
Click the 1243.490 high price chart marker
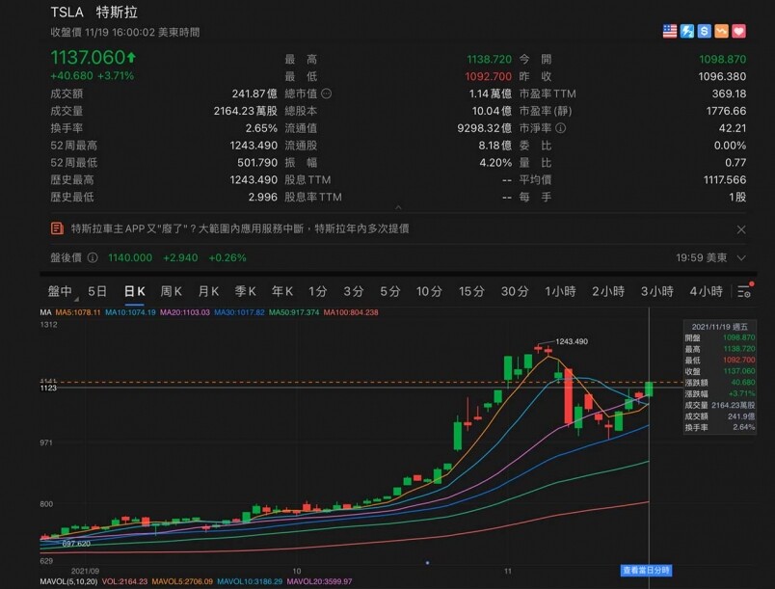[572, 341]
